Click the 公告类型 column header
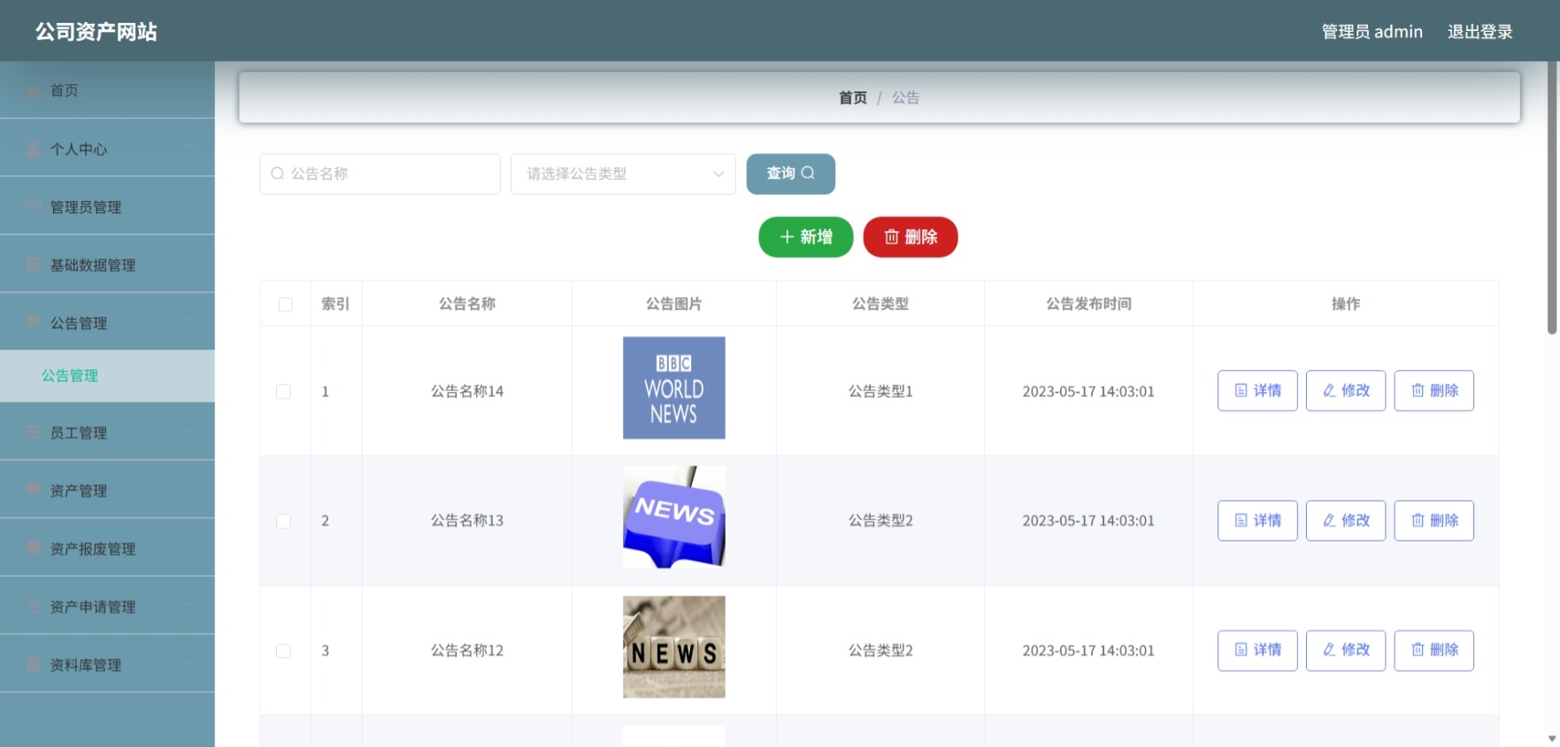This screenshot has height=747, width=1560. point(880,304)
